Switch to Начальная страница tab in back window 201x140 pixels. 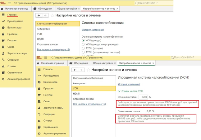pyautogui.click(x=16, y=9)
